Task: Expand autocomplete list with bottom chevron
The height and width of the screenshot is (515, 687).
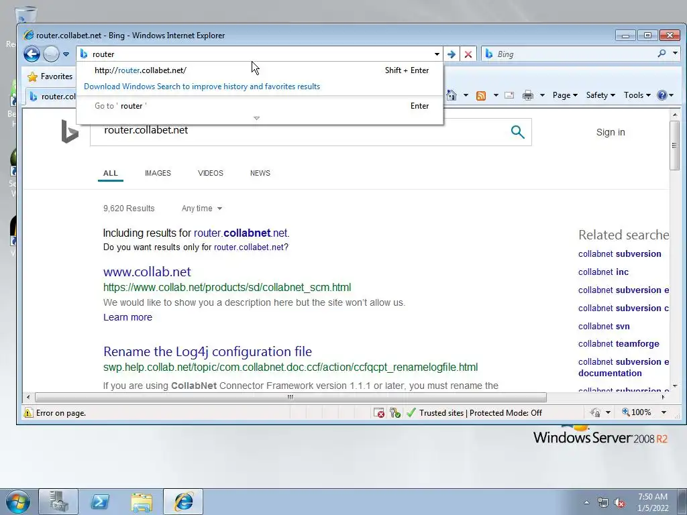Action: (x=257, y=118)
